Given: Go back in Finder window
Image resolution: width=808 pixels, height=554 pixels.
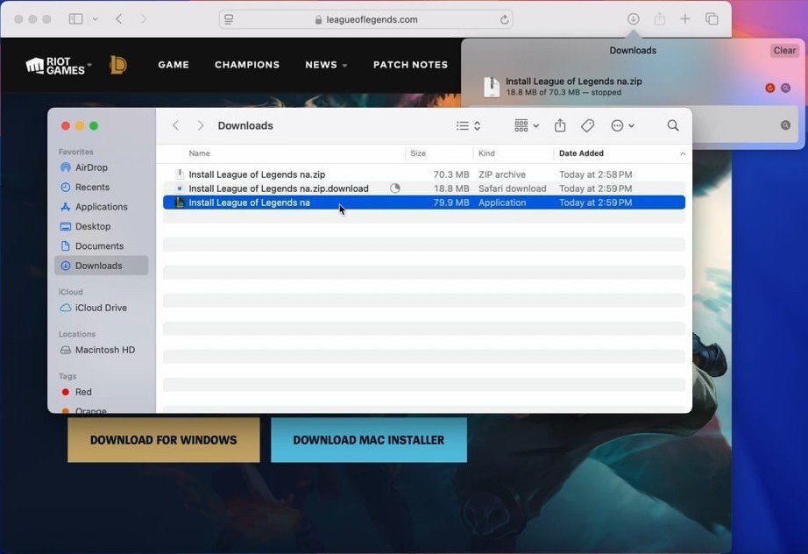Looking at the screenshot, I should [x=176, y=125].
